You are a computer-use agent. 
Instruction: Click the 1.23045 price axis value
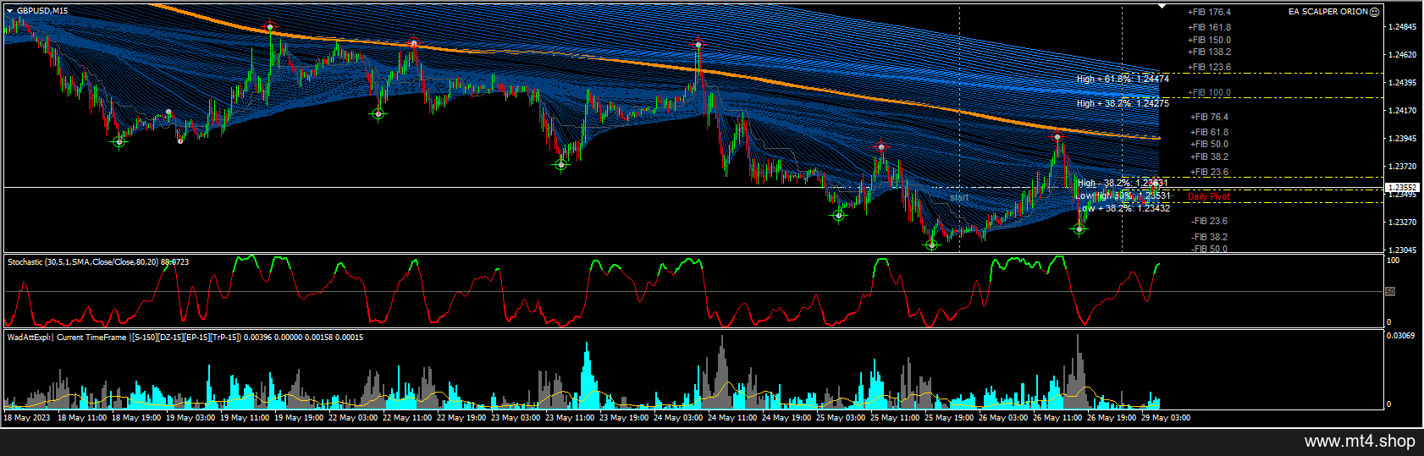[1403, 250]
